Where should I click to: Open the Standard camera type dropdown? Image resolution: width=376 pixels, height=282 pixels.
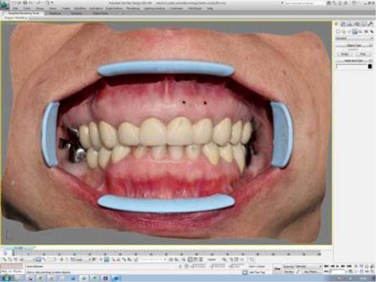coord(354,38)
